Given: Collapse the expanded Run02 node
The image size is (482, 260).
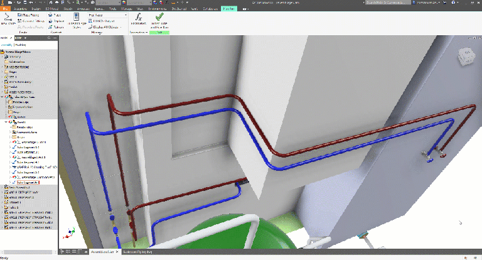Looking at the screenshot, I should (6, 122).
